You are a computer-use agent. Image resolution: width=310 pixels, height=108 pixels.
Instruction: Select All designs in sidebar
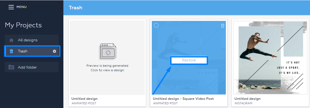(x=32, y=40)
